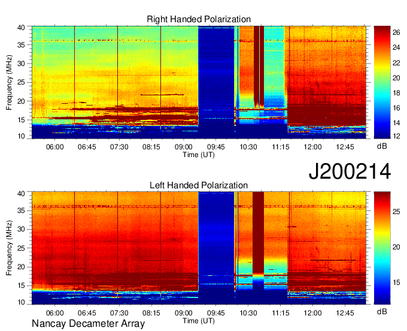Click 11:15 tick on Right Handed time axis

[x=281, y=147]
